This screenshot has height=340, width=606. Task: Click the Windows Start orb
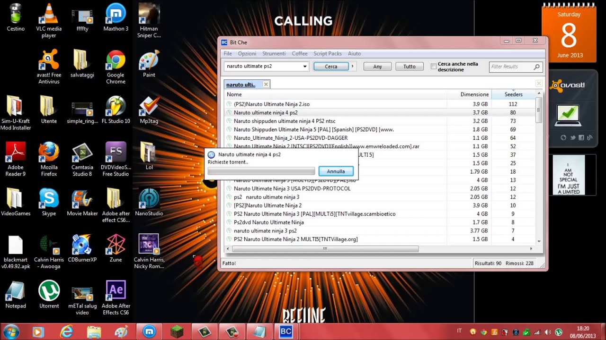click(10, 331)
